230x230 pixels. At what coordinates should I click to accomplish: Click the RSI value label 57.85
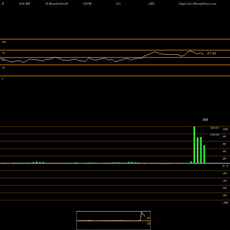(x=212, y=53)
